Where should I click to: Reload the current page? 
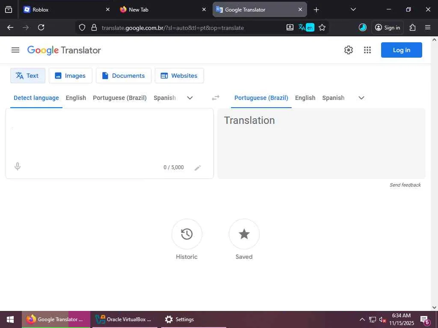[x=41, y=27]
